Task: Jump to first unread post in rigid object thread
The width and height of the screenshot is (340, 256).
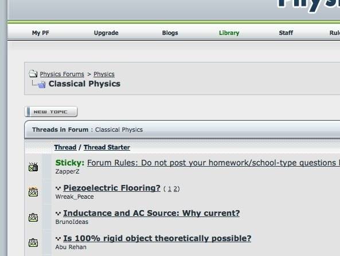Action: click(x=58, y=239)
